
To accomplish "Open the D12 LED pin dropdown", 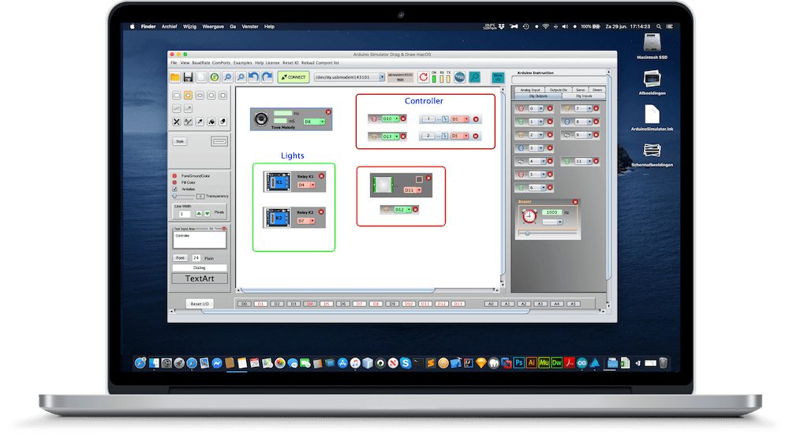I will [402, 209].
